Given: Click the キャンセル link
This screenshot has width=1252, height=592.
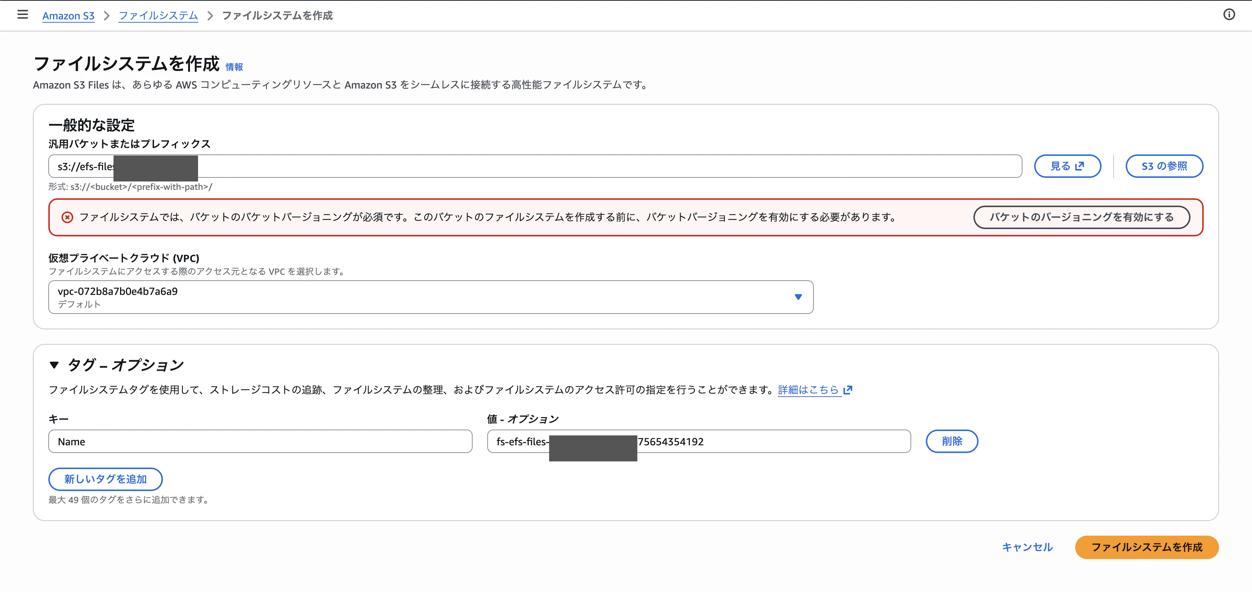Looking at the screenshot, I should [1027, 547].
